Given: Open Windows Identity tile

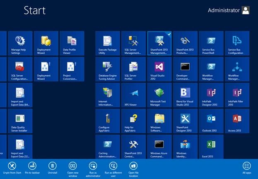Looking at the screenshot, I should click(x=185, y=147).
